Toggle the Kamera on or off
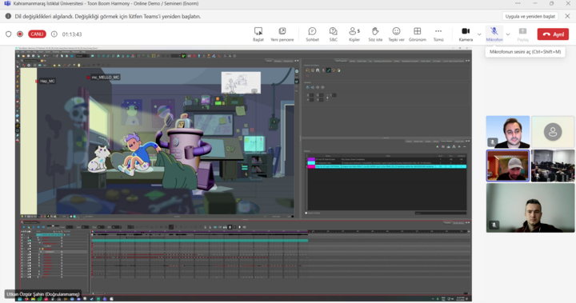Screen dimensions: 576x303 (466, 34)
